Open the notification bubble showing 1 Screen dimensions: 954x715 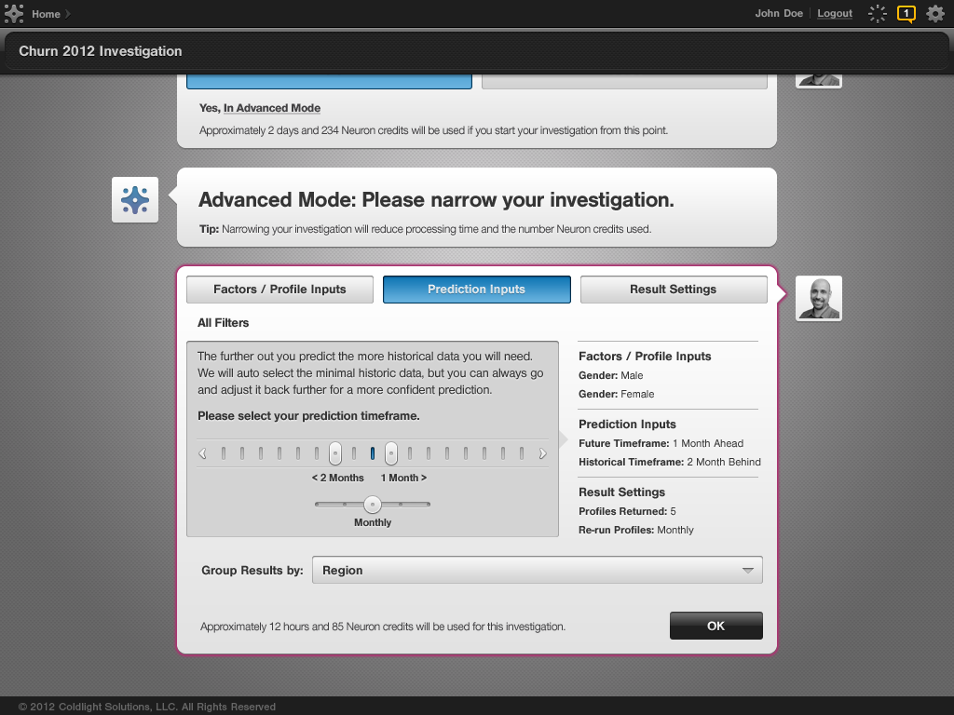coord(906,13)
